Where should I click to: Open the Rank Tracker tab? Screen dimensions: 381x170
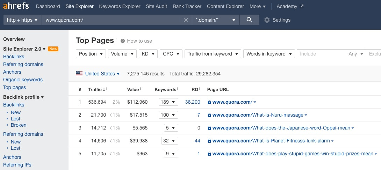coord(187,6)
